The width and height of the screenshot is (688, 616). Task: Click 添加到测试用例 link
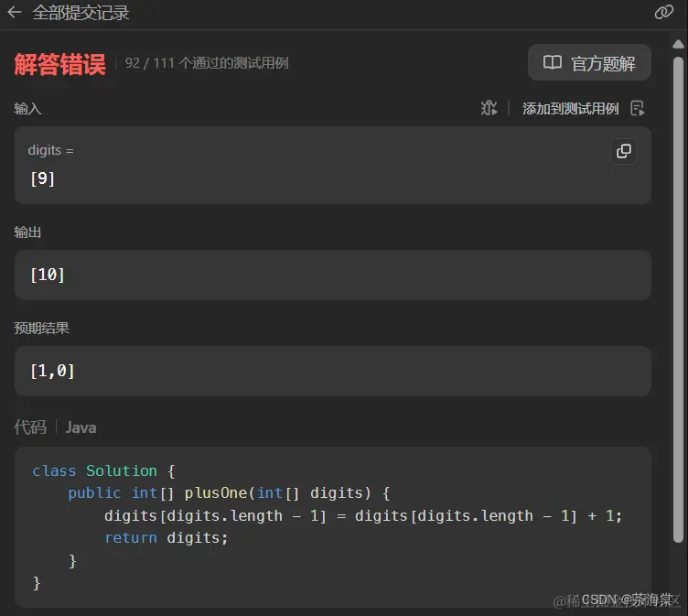click(x=570, y=108)
